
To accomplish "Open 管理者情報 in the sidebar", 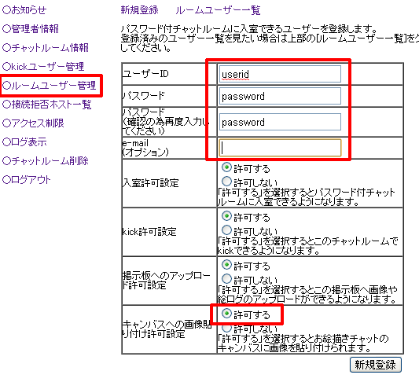I will click(x=31, y=29).
